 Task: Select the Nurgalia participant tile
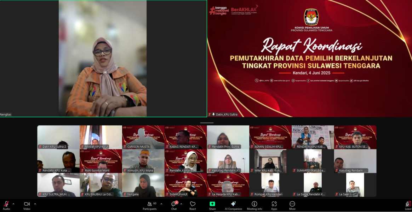(143, 185)
